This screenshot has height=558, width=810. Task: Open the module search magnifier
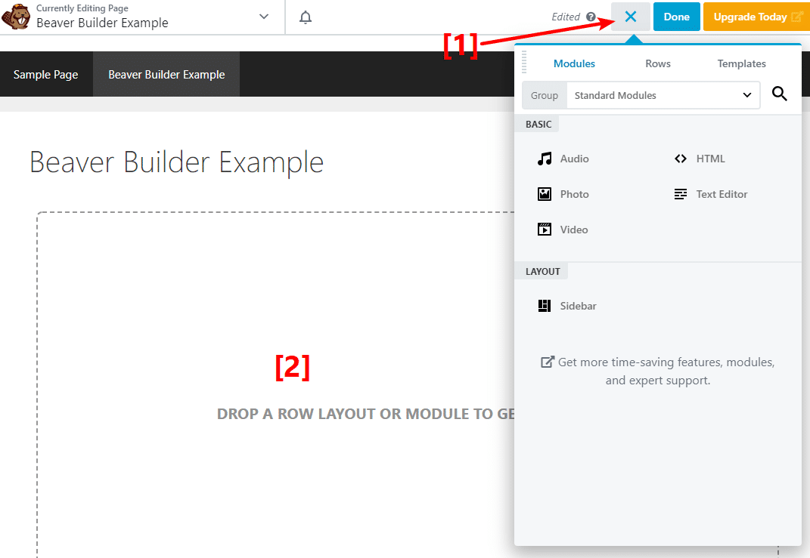[x=780, y=94]
